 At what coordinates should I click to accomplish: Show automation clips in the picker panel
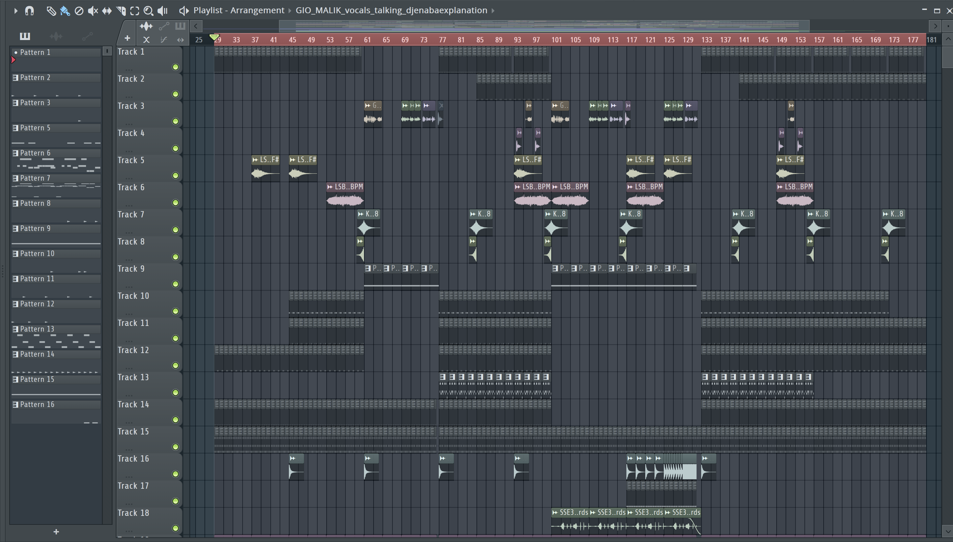87,36
